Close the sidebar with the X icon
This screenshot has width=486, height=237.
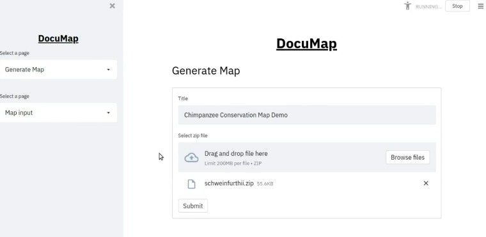[x=112, y=6]
